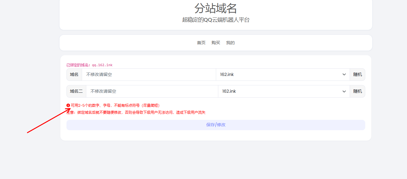Open the 域名二 suffix dropdown
This screenshot has width=407, height=179.
click(282, 91)
